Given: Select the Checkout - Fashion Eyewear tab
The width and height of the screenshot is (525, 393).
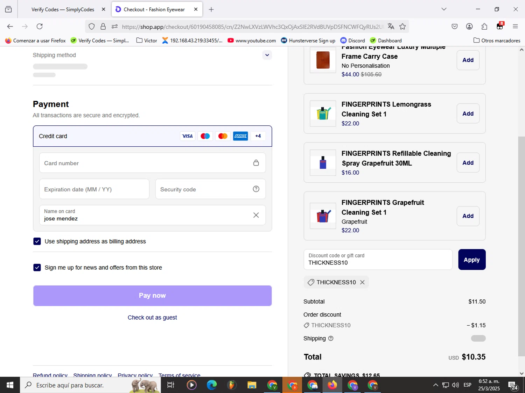Looking at the screenshot, I should tap(157, 9).
